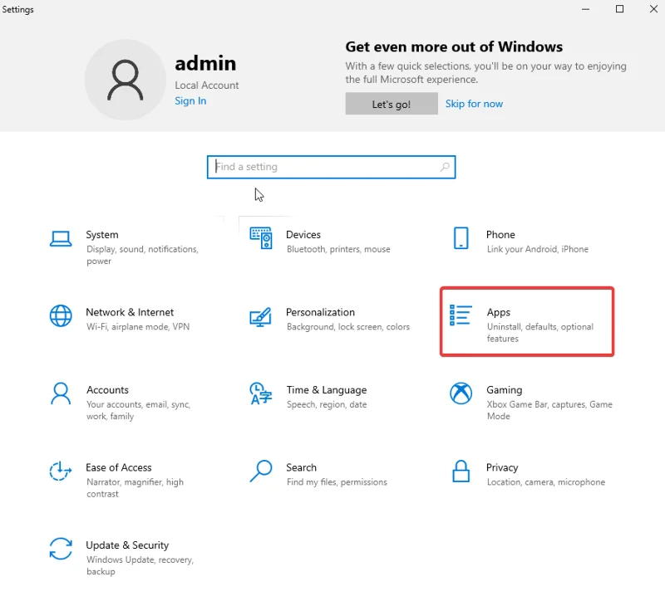Open Devices settings title

click(303, 235)
